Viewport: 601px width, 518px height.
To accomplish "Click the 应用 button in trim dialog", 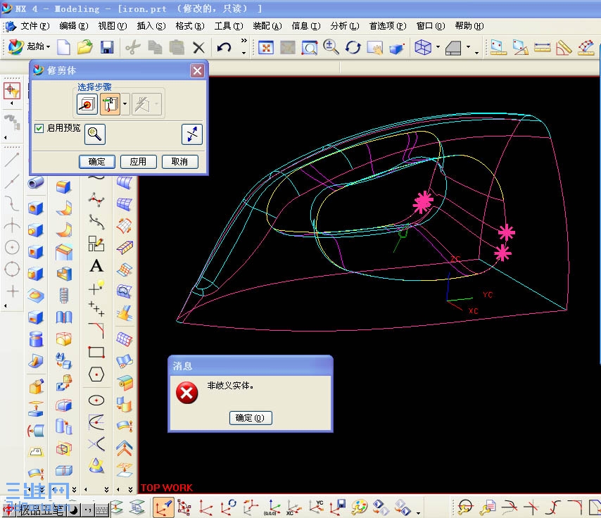I will [x=138, y=162].
